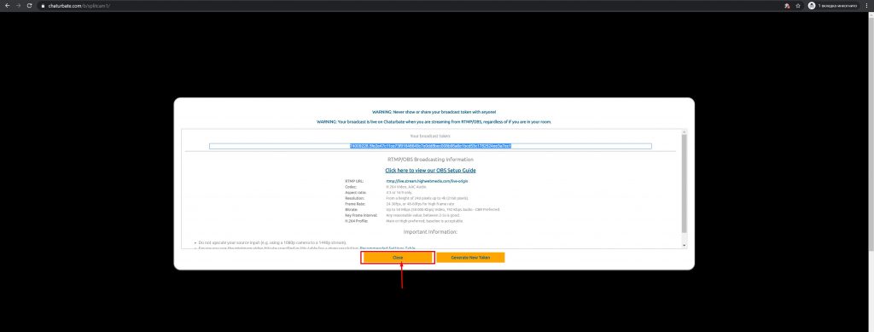Go back to the previous page
The height and width of the screenshot is (332, 874).
tap(7, 6)
